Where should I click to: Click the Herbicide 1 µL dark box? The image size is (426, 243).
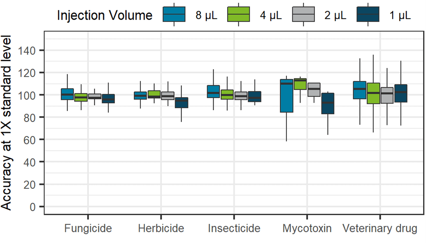[x=182, y=103]
